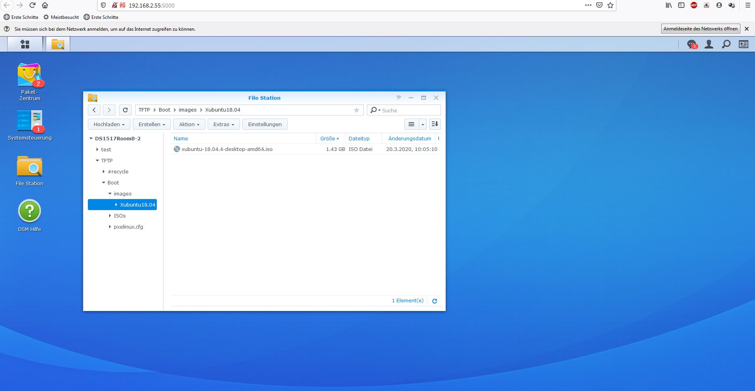
Task: Click the Meistbesucht bookmark
Action: (61, 17)
